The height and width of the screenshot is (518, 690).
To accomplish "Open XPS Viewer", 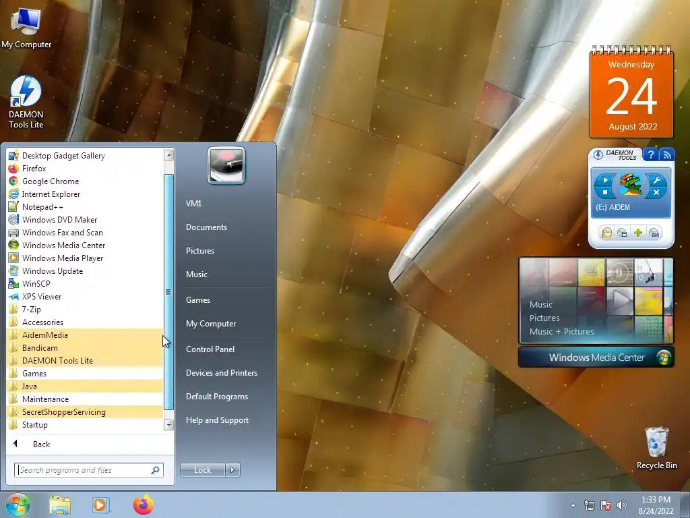I will (84, 296).
